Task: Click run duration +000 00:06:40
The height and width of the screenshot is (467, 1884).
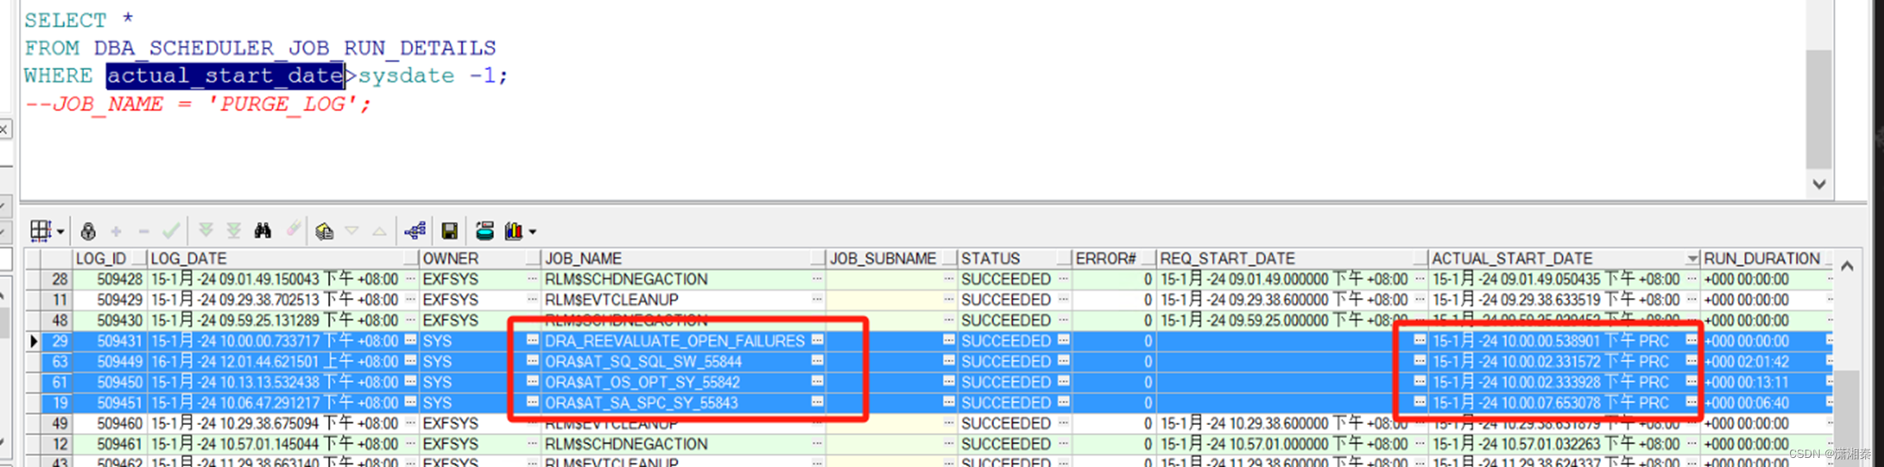Action: click(1746, 403)
